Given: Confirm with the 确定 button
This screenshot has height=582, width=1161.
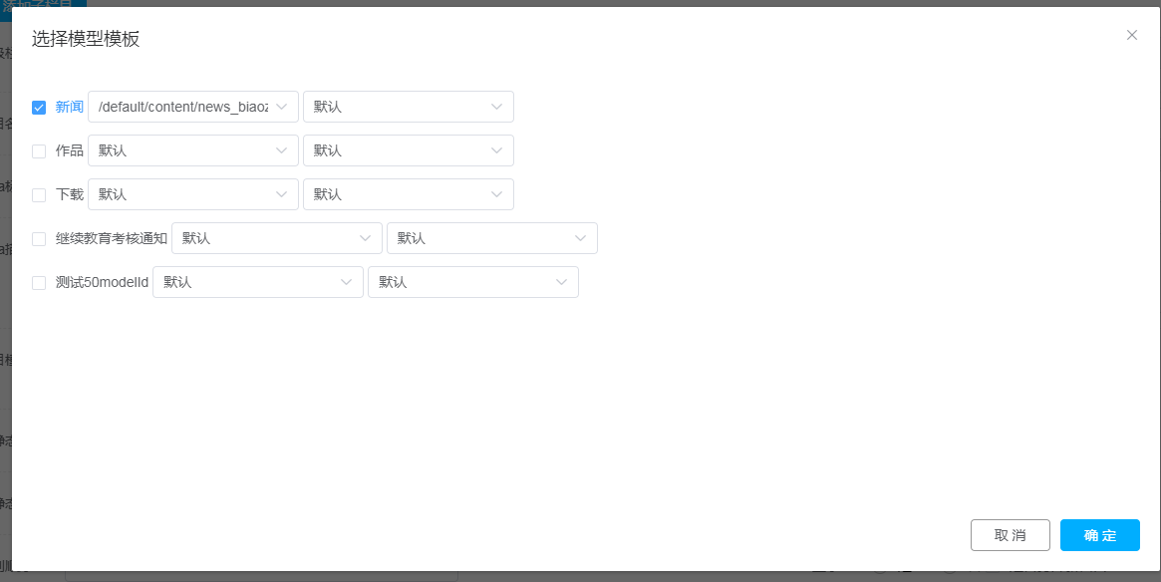Looking at the screenshot, I should [1100, 535].
